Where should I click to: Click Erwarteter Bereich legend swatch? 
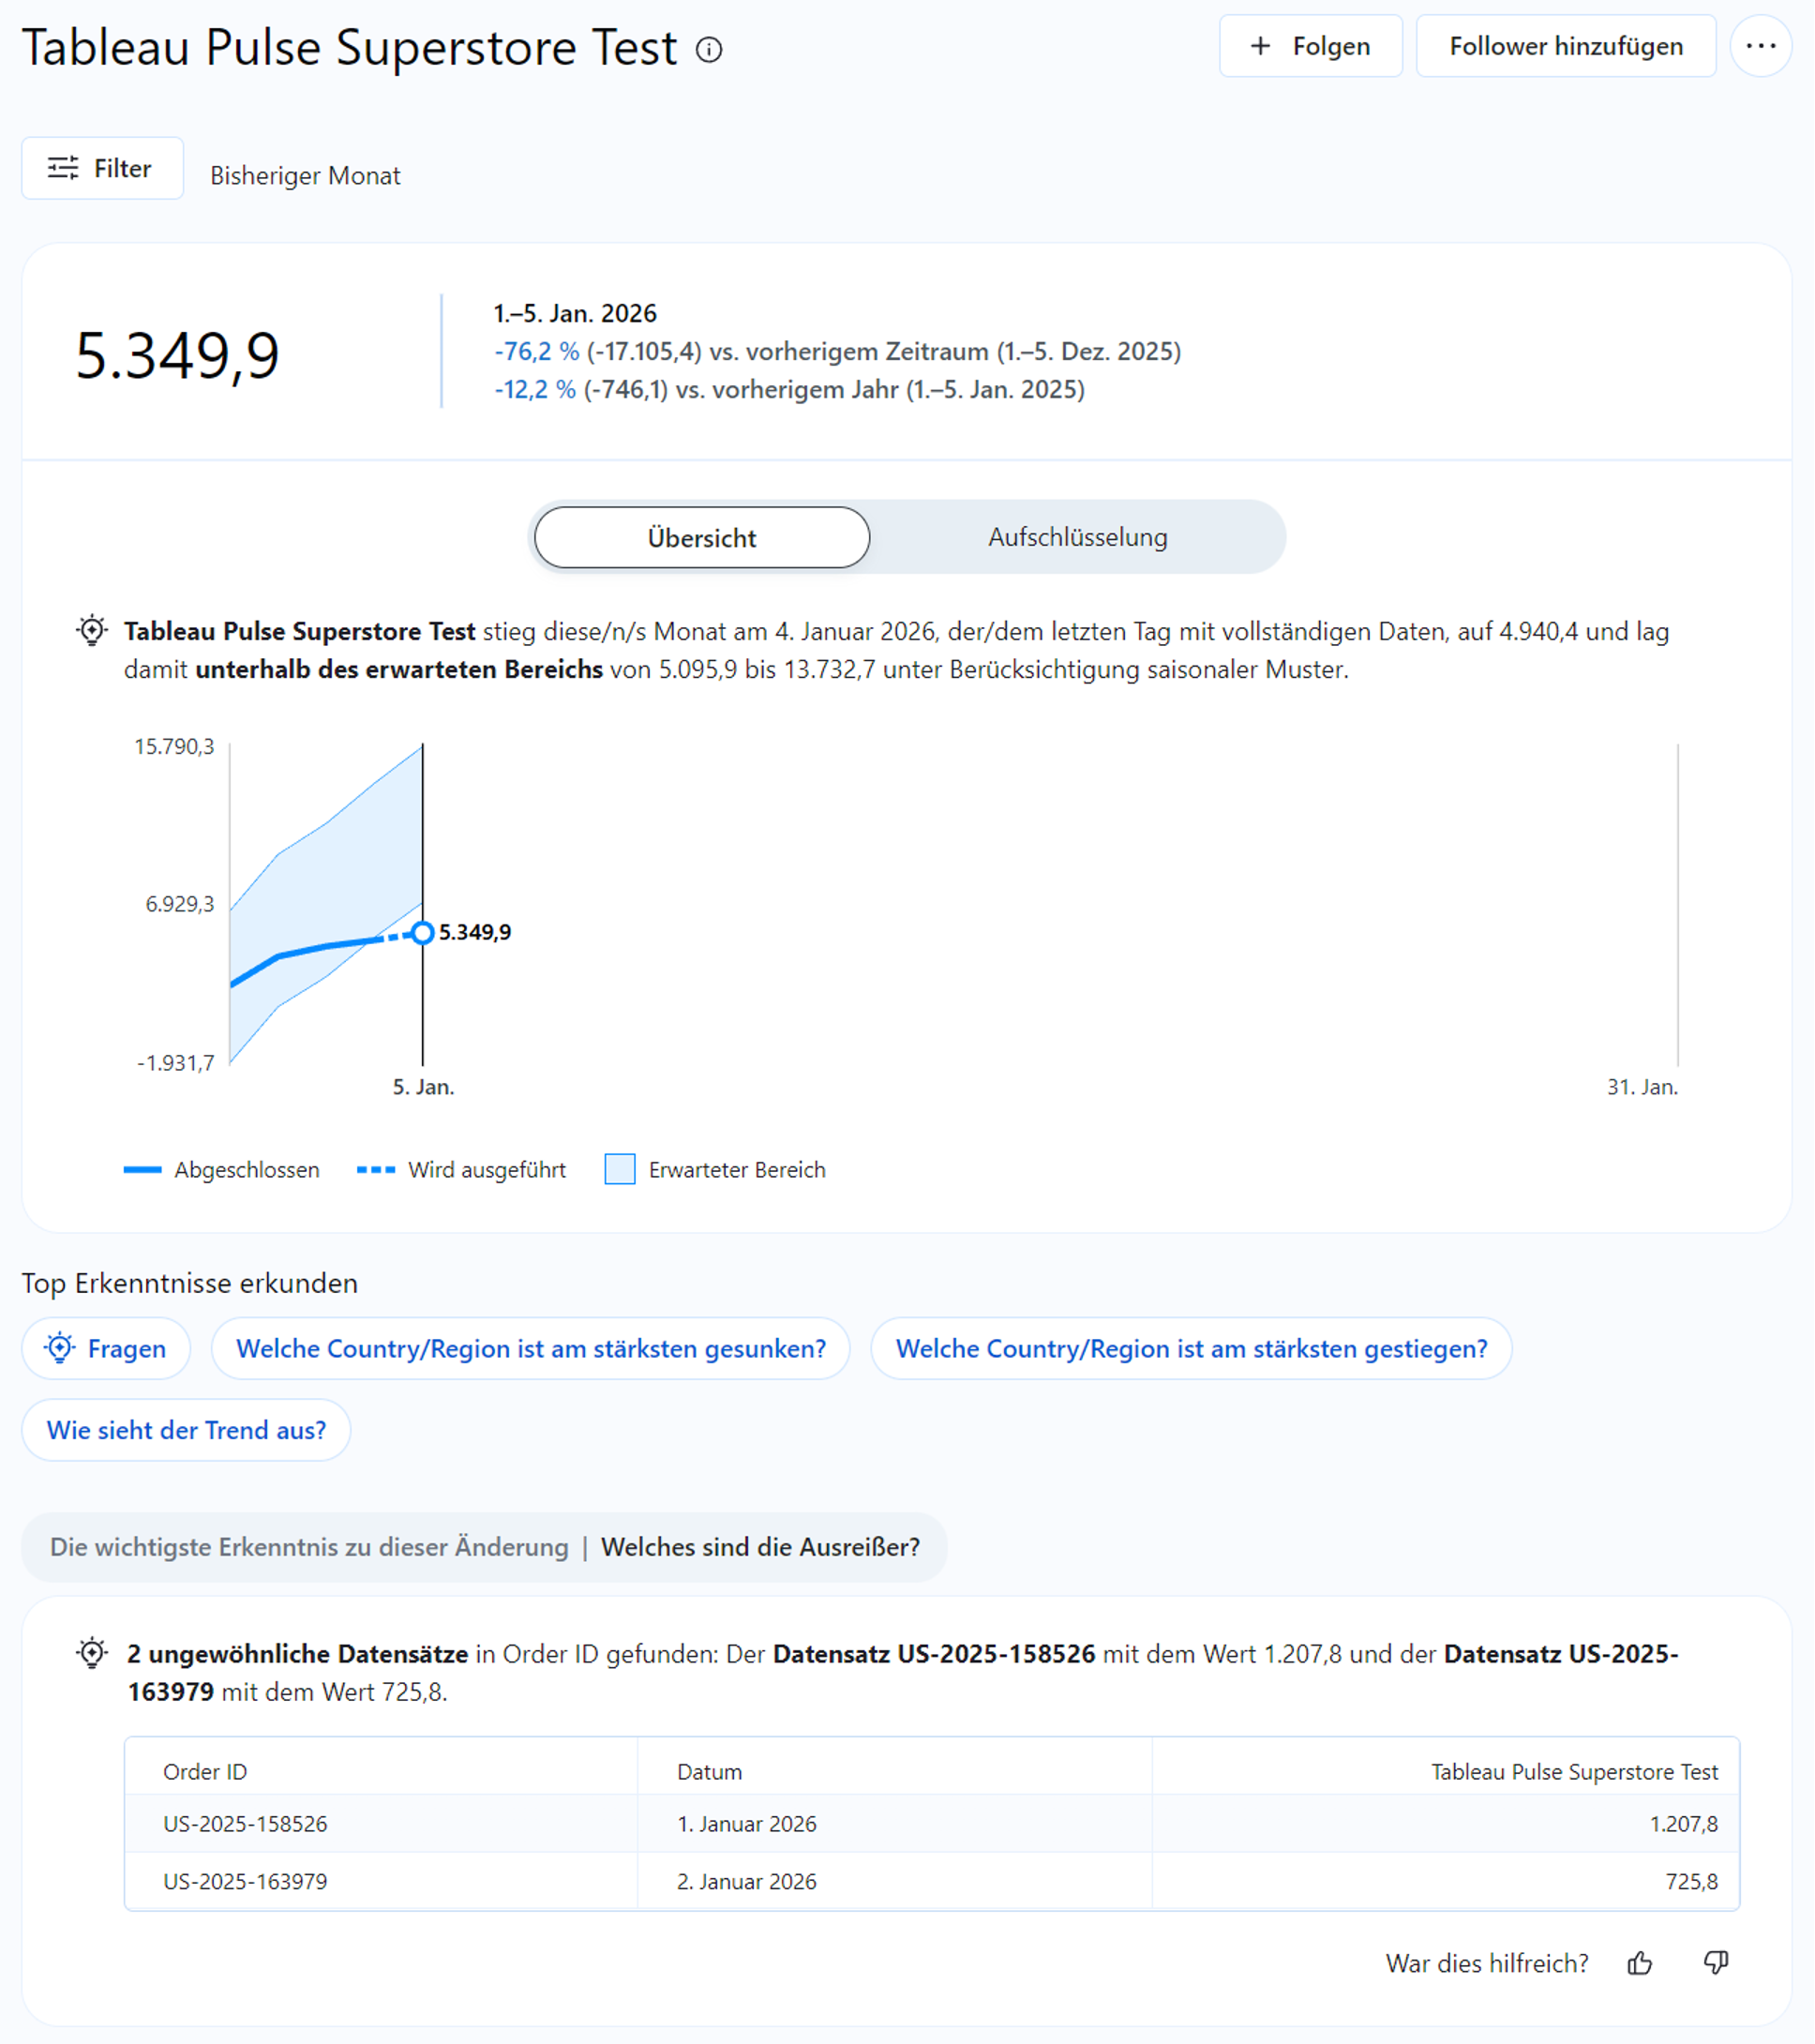tap(620, 1169)
